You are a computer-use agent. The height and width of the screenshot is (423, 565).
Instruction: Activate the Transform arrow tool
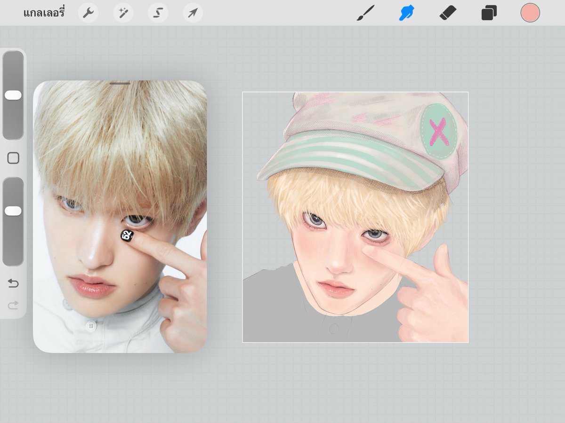pyautogui.click(x=193, y=13)
